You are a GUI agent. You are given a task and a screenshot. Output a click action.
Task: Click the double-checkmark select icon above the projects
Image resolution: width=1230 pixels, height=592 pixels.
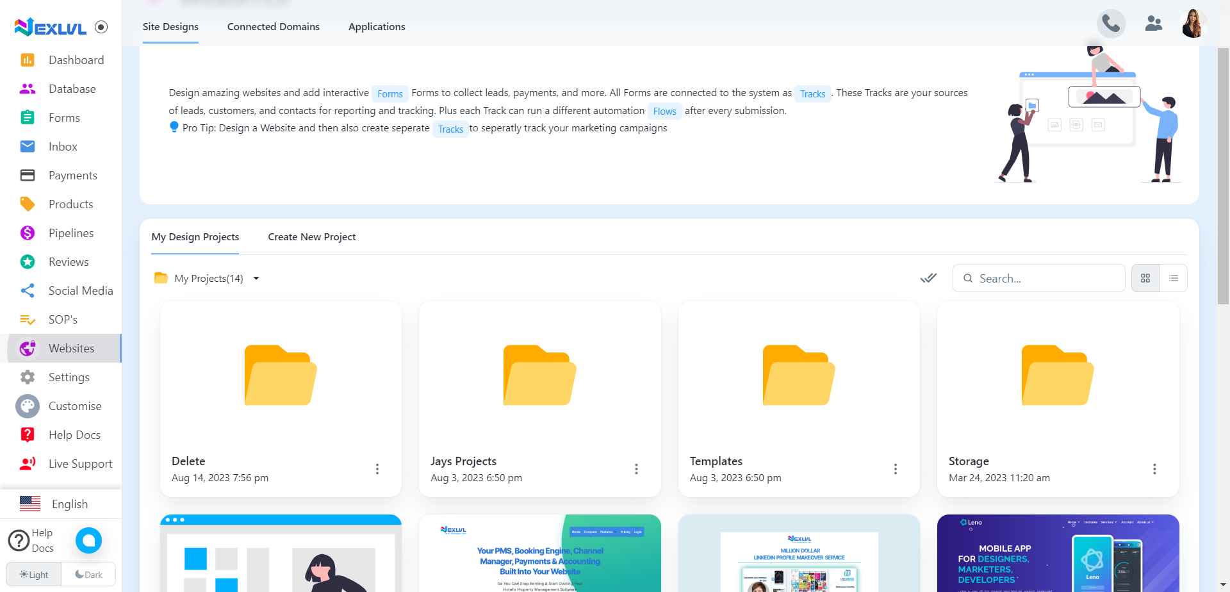pyautogui.click(x=928, y=278)
